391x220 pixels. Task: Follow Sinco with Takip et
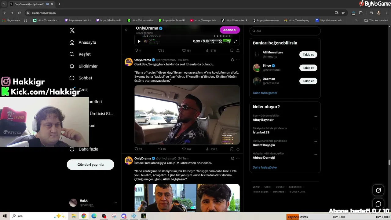point(308,68)
